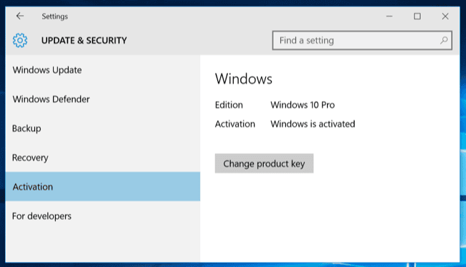Maximize the Settings window

coord(417,16)
